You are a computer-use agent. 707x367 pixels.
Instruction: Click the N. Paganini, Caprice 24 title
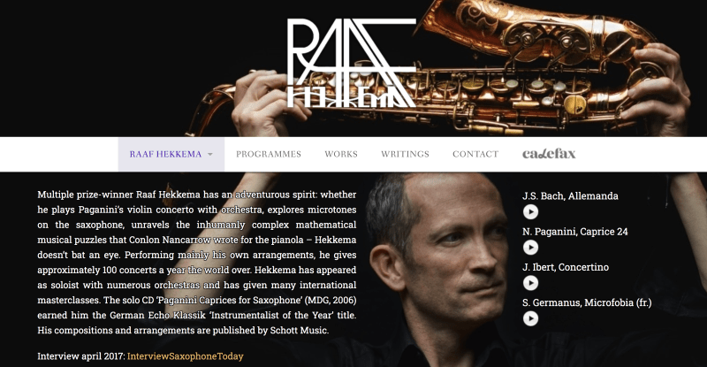(575, 232)
